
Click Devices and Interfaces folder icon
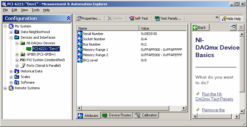coord(17,37)
